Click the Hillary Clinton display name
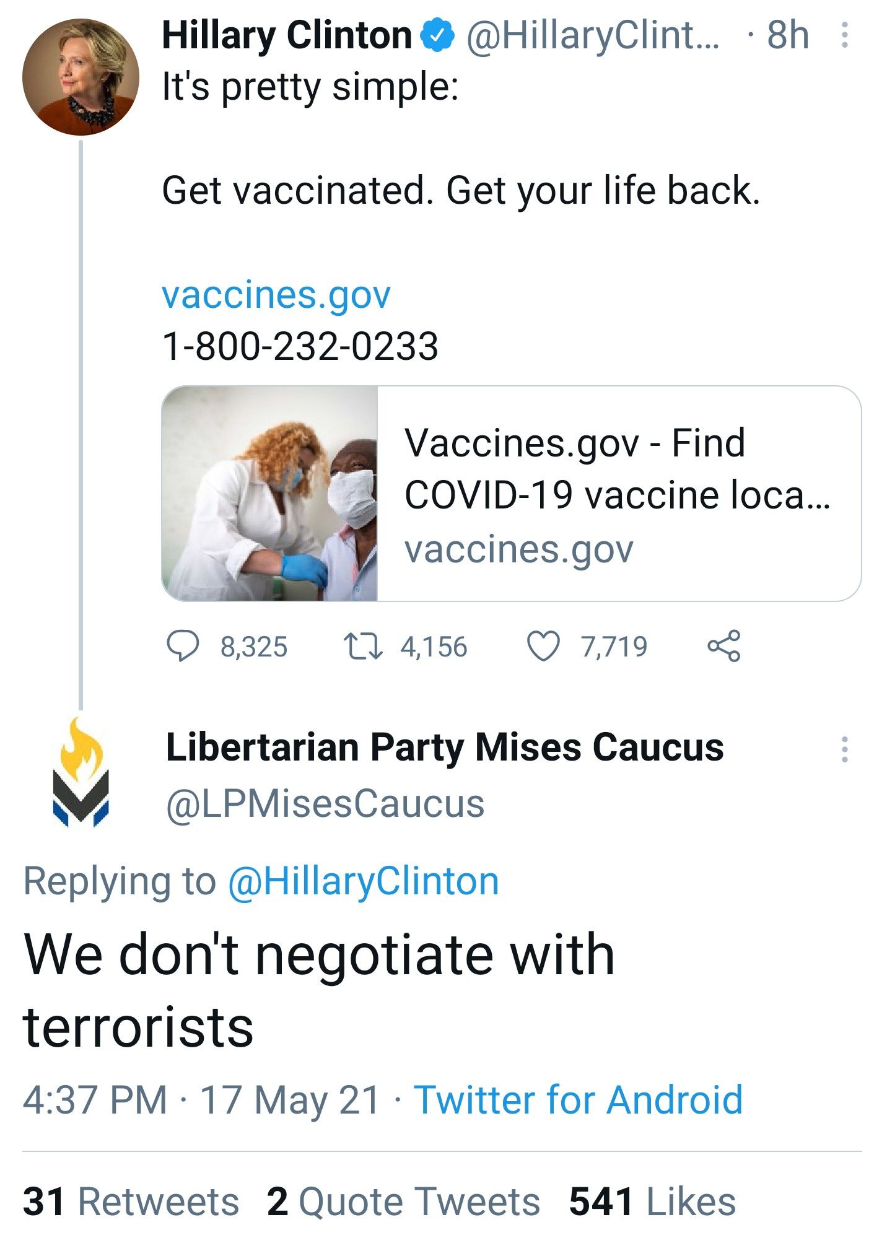Viewport: 887px width, 1243px height. [x=286, y=36]
